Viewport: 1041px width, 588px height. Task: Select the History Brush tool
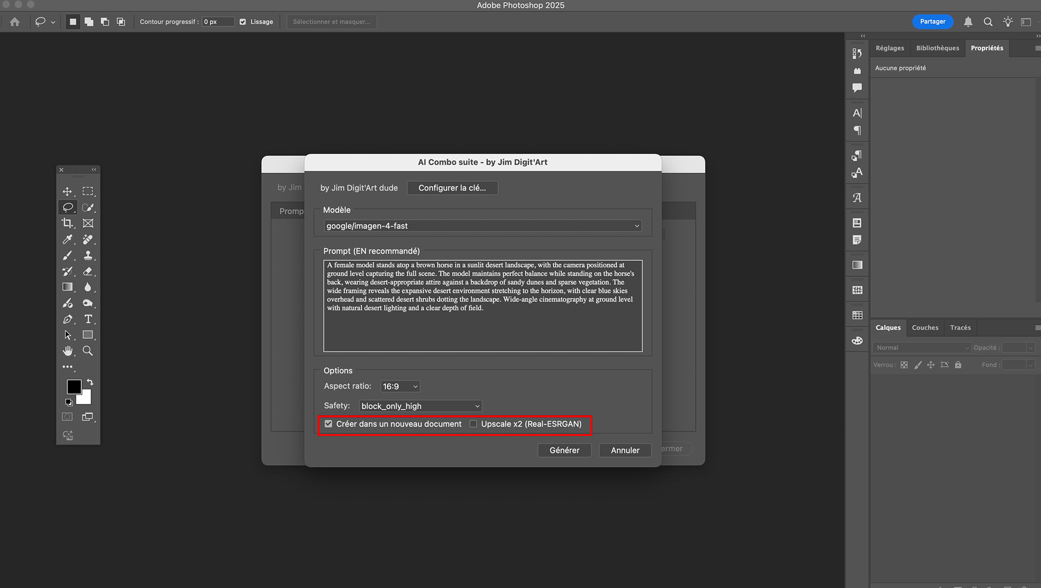(67, 271)
